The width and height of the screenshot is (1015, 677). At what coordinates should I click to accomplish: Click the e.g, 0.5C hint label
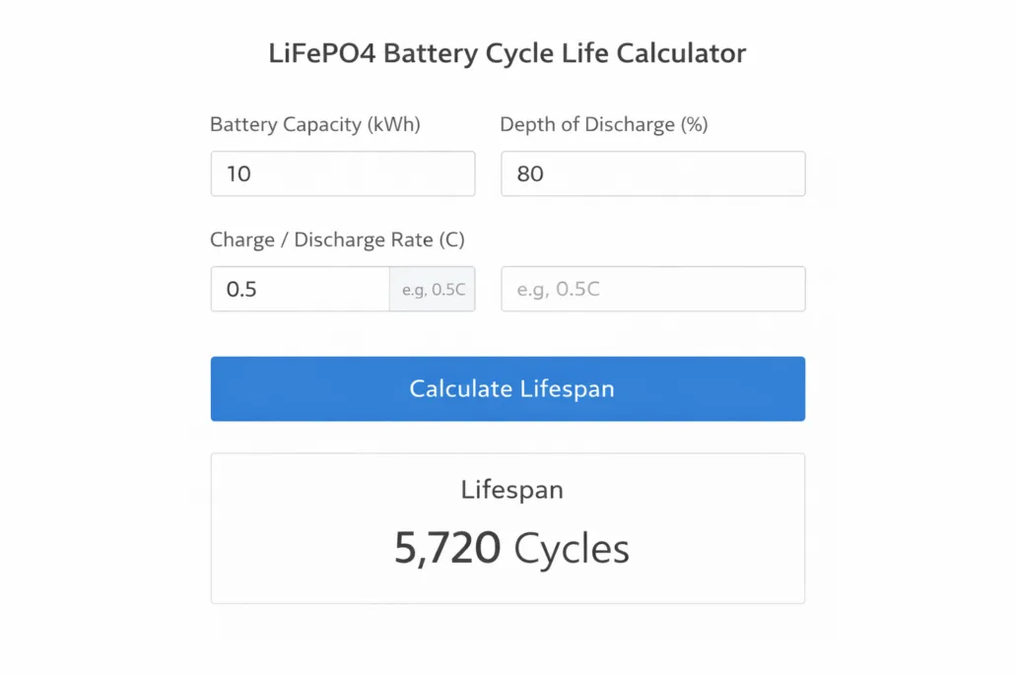point(432,289)
